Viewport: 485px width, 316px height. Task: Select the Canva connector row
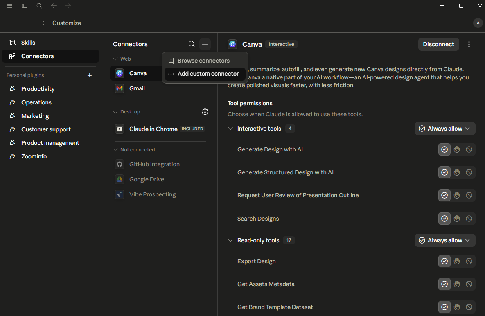coord(136,74)
